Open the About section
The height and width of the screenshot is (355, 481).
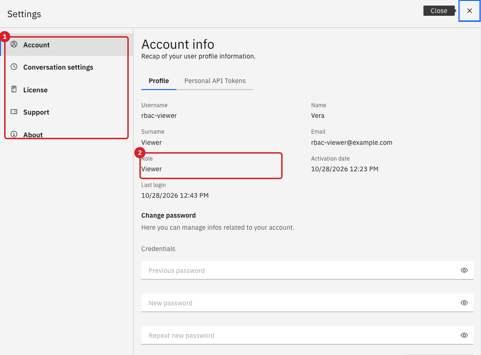click(66, 135)
